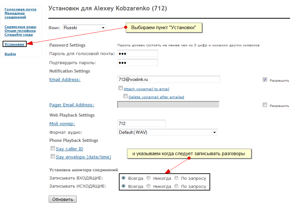
Task: Open Опции телефона sidebar item
Action: click(x=20, y=31)
